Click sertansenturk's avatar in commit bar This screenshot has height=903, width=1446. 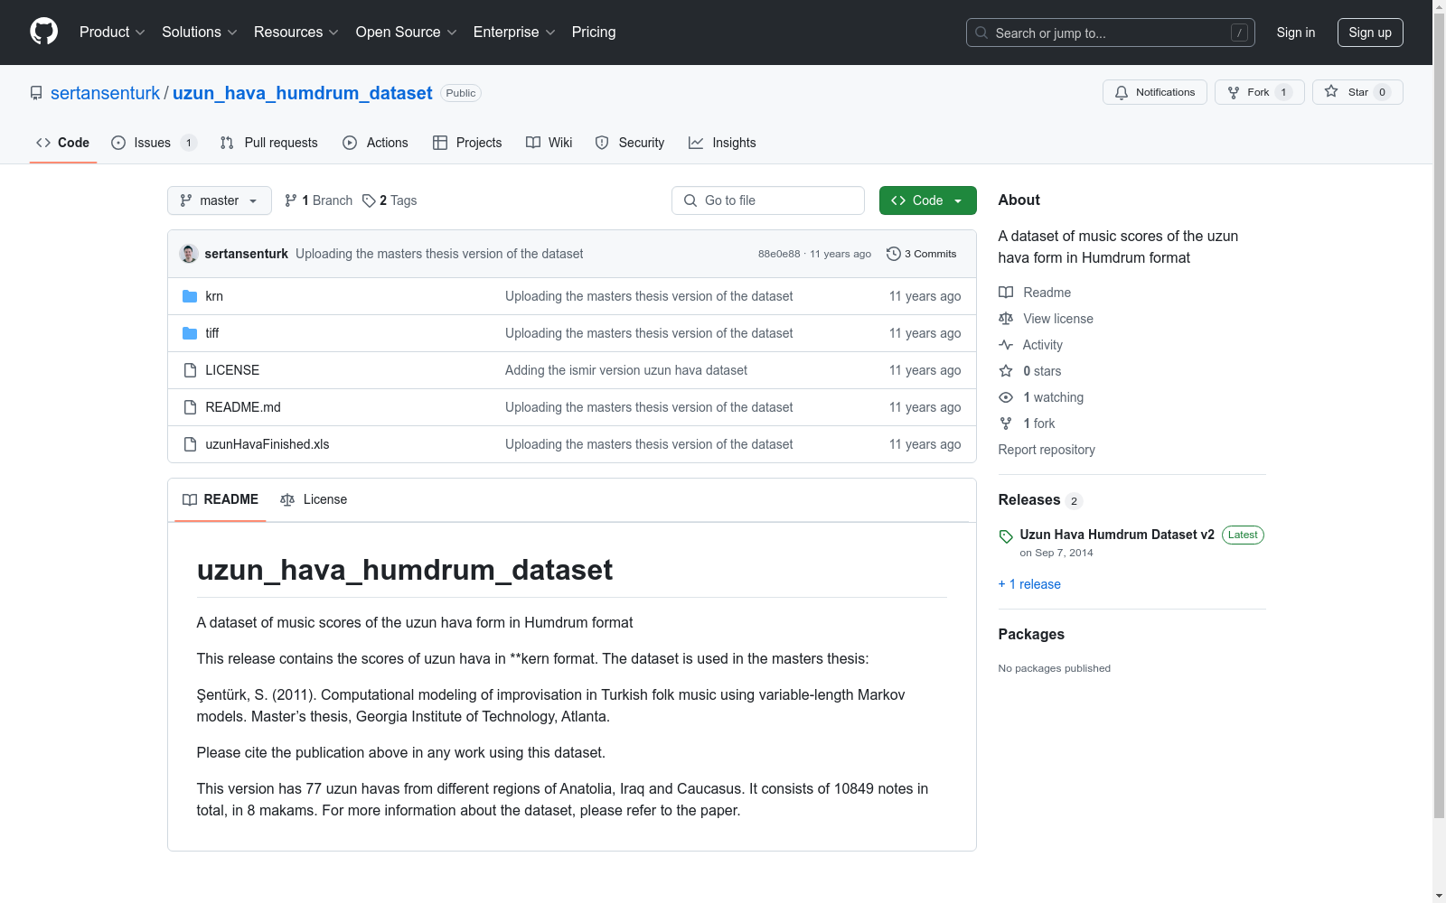(189, 254)
